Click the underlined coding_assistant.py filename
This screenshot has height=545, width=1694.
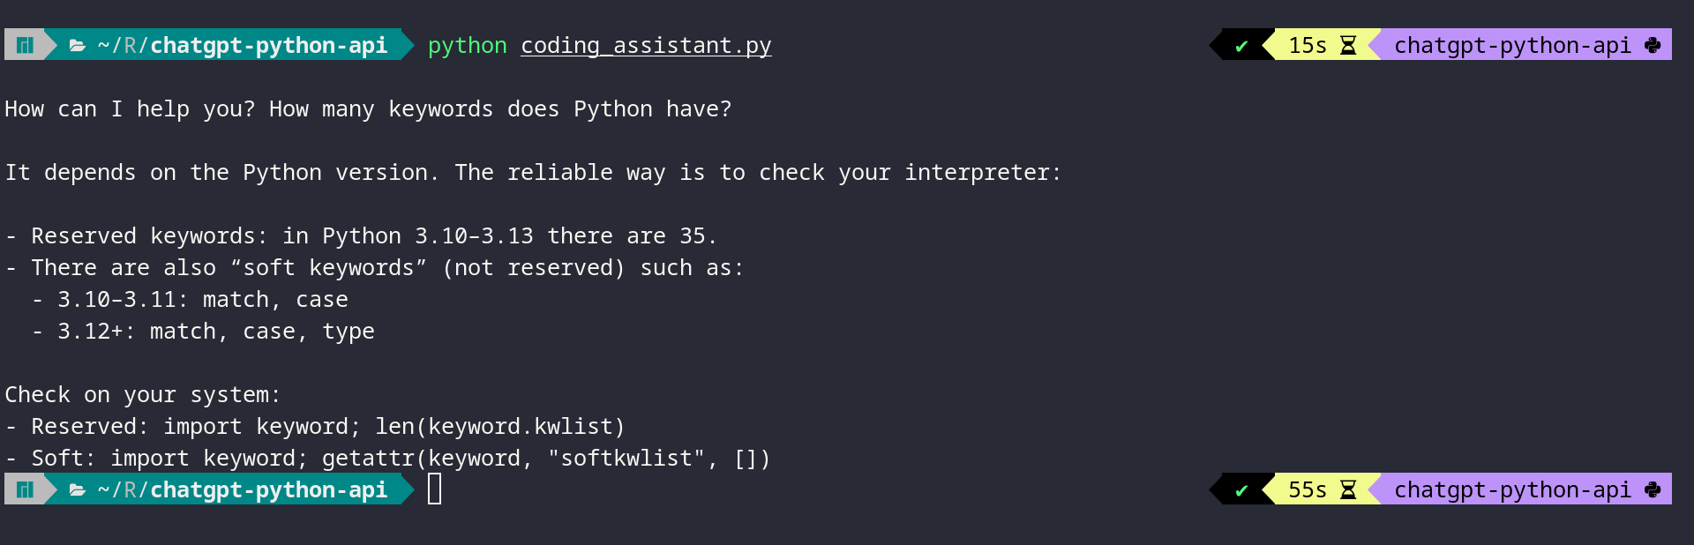tap(646, 45)
